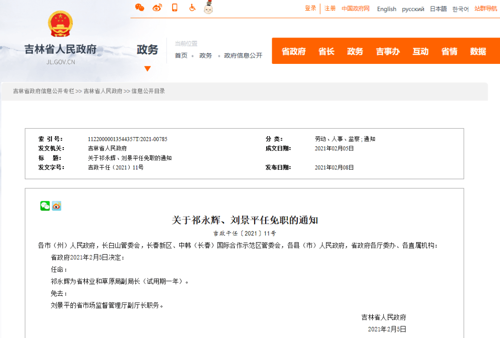500x338 pixels.
Task: Click the 注册 registration link
Action: (x=329, y=8)
